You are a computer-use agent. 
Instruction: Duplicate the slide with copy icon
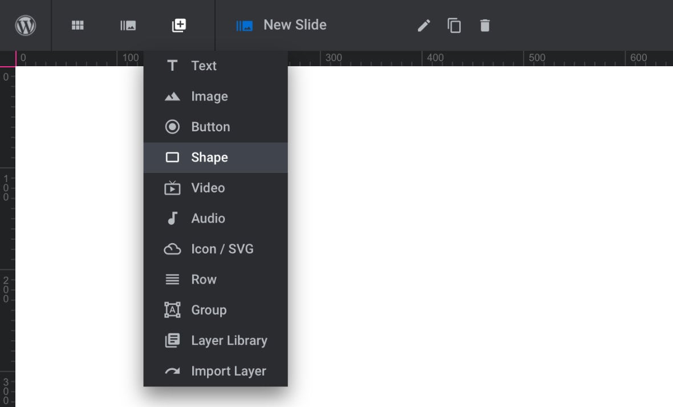[x=454, y=26]
